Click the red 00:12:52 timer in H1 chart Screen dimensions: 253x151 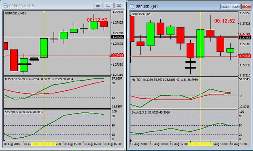click(224, 21)
